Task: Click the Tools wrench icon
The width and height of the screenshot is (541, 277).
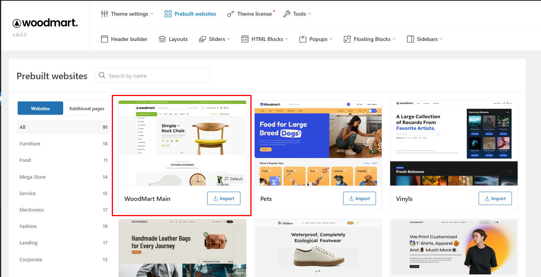Action: pyautogui.click(x=287, y=14)
